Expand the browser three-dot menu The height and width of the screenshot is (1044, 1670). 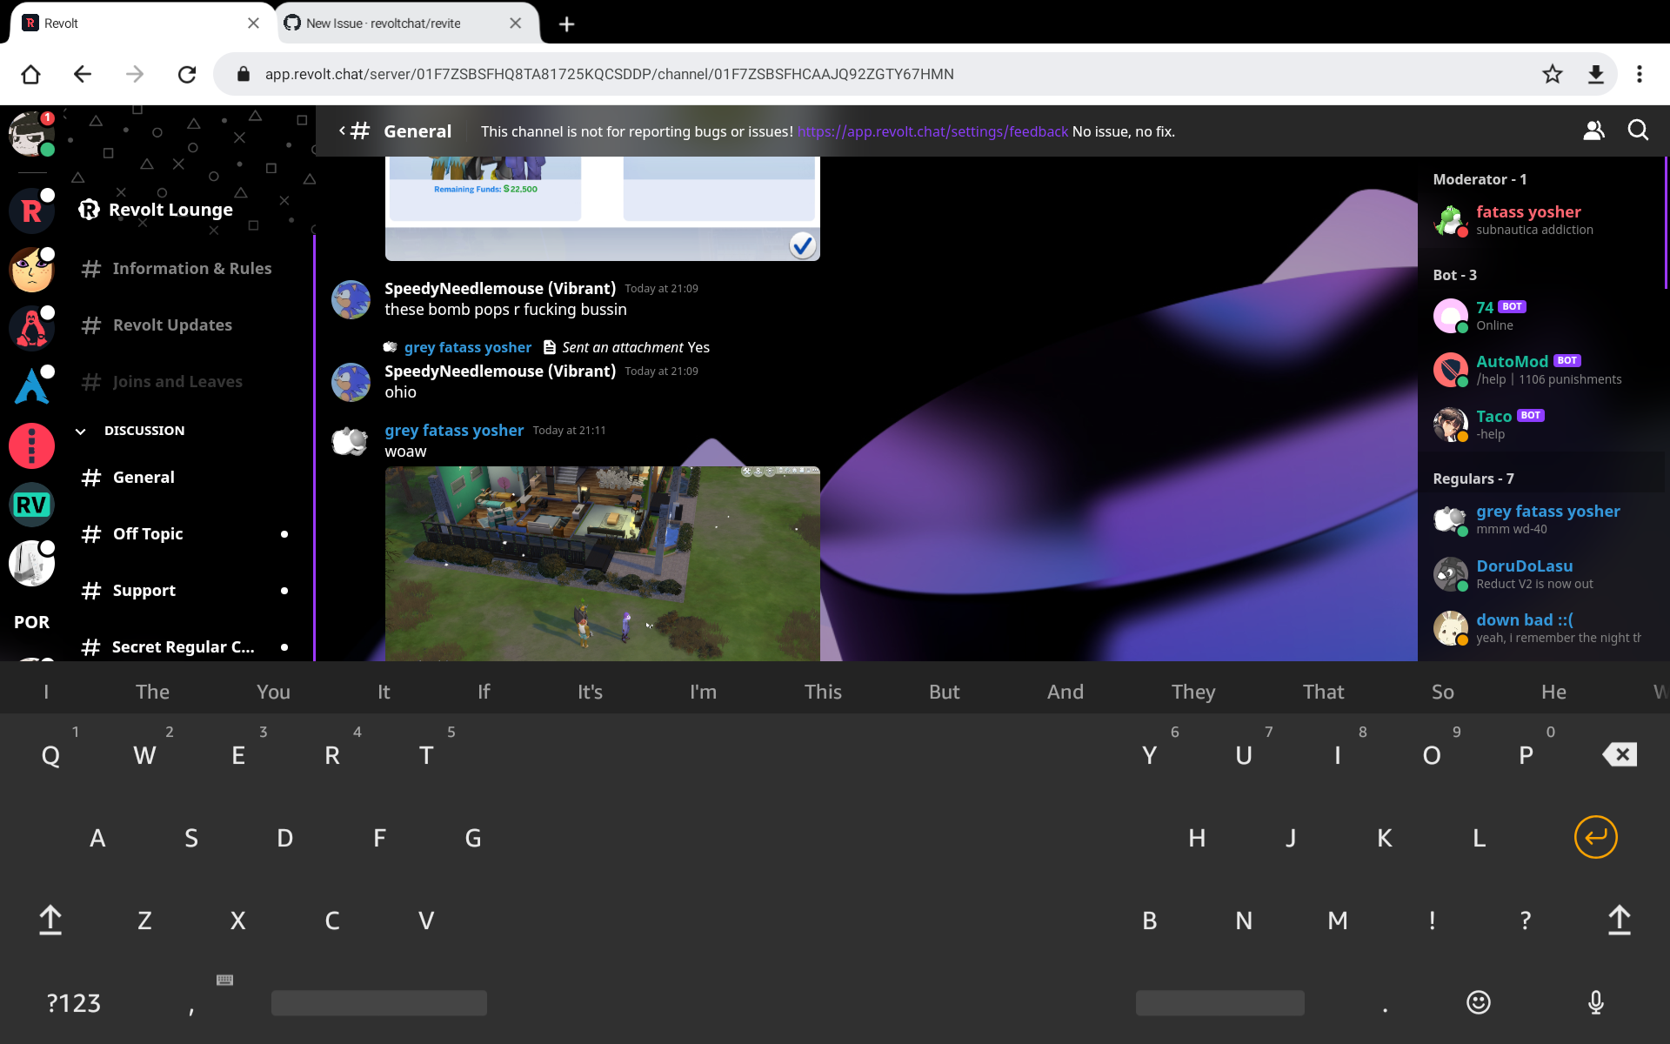click(1640, 74)
